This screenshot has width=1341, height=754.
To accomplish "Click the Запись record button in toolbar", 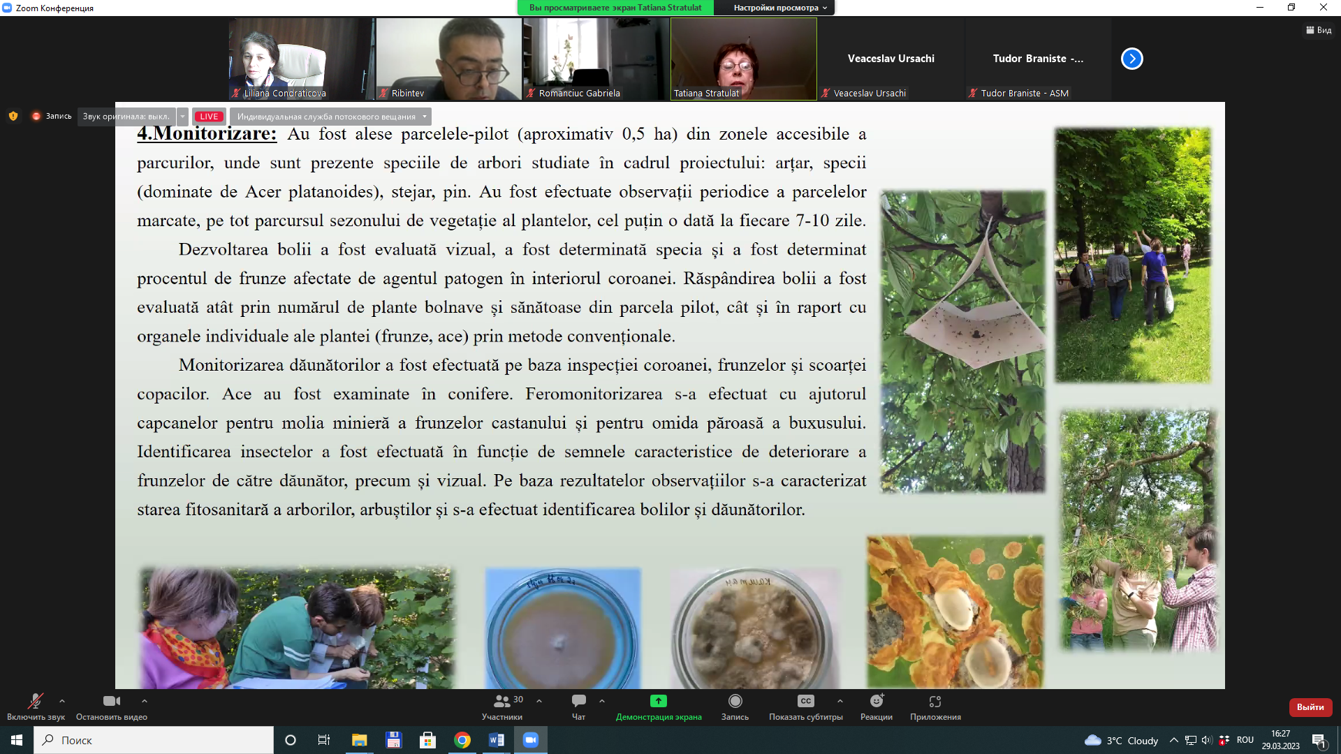I will pyautogui.click(x=735, y=707).
